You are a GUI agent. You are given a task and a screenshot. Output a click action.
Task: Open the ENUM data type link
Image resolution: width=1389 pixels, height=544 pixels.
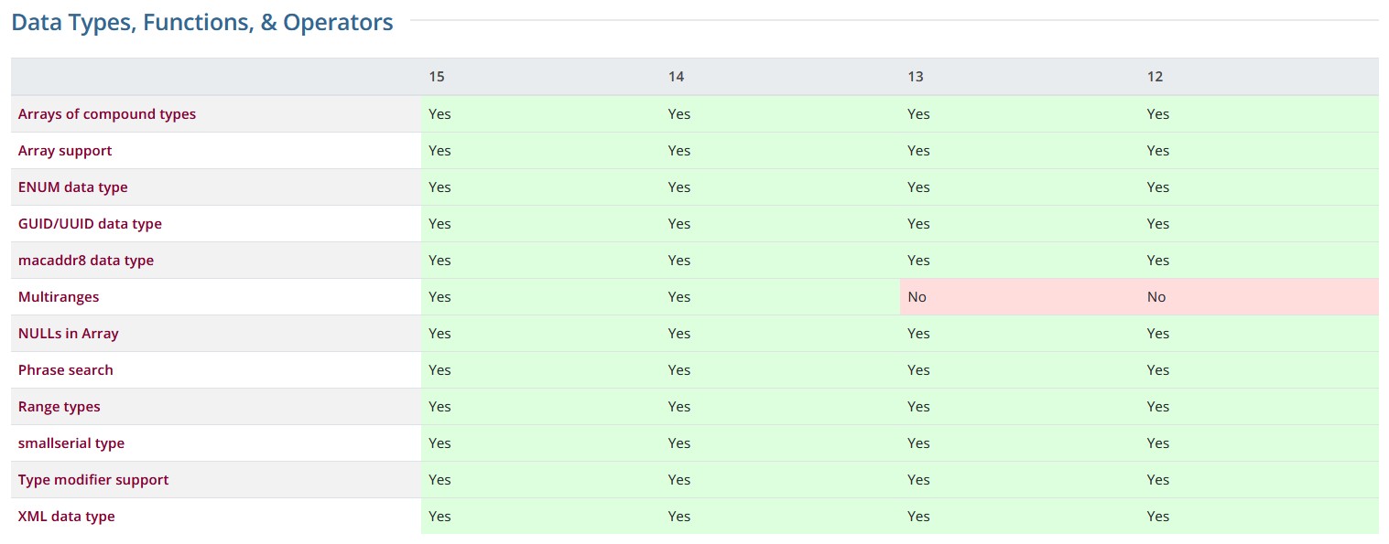(73, 187)
